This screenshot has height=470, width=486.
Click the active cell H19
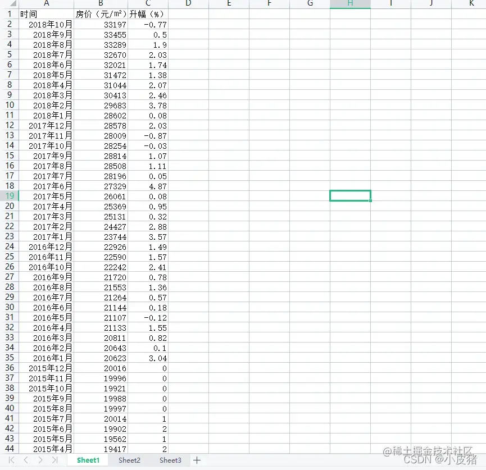[350, 196]
